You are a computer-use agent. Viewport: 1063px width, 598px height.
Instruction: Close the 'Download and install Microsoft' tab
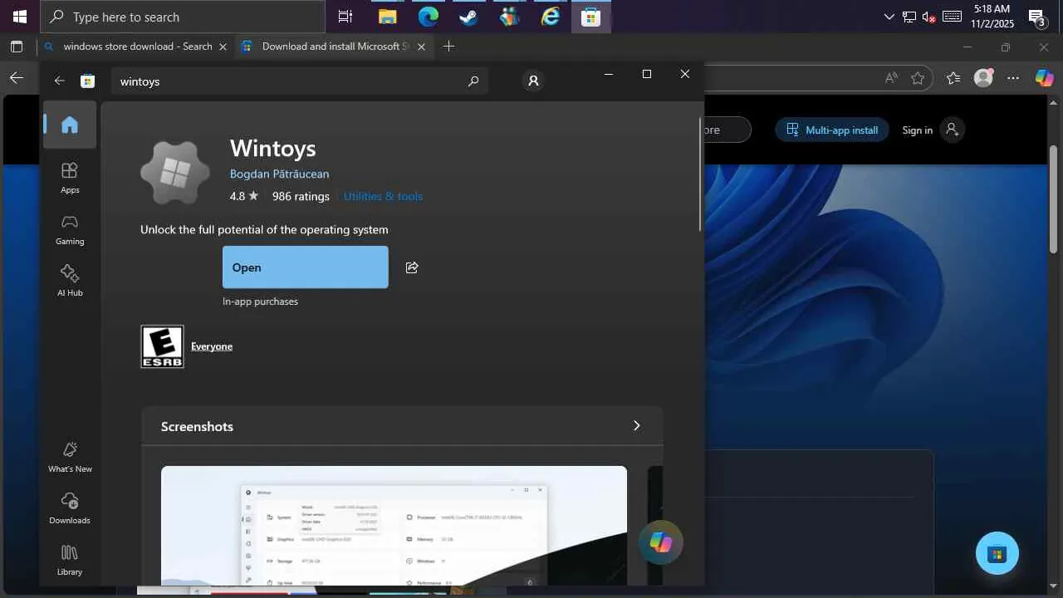[421, 47]
